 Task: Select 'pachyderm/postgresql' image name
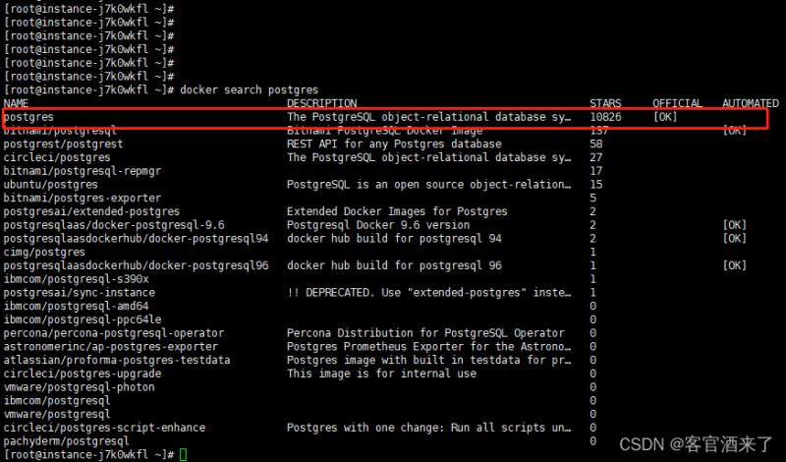pyautogui.click(x=66, y=442)
